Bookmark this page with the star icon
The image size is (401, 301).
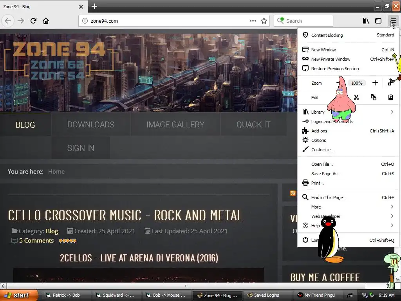coord(264,21)
